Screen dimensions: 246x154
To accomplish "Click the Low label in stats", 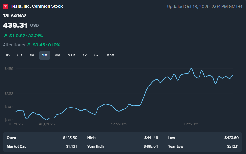I will (x=171, y=138).
